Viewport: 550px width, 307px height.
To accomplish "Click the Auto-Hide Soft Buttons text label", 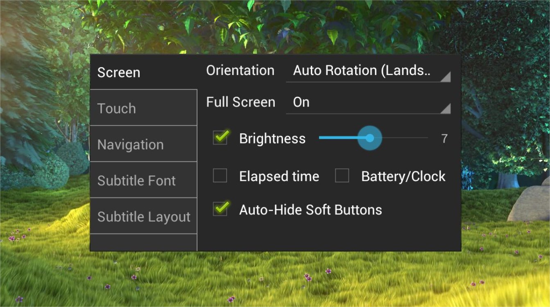I will point(310,210).
